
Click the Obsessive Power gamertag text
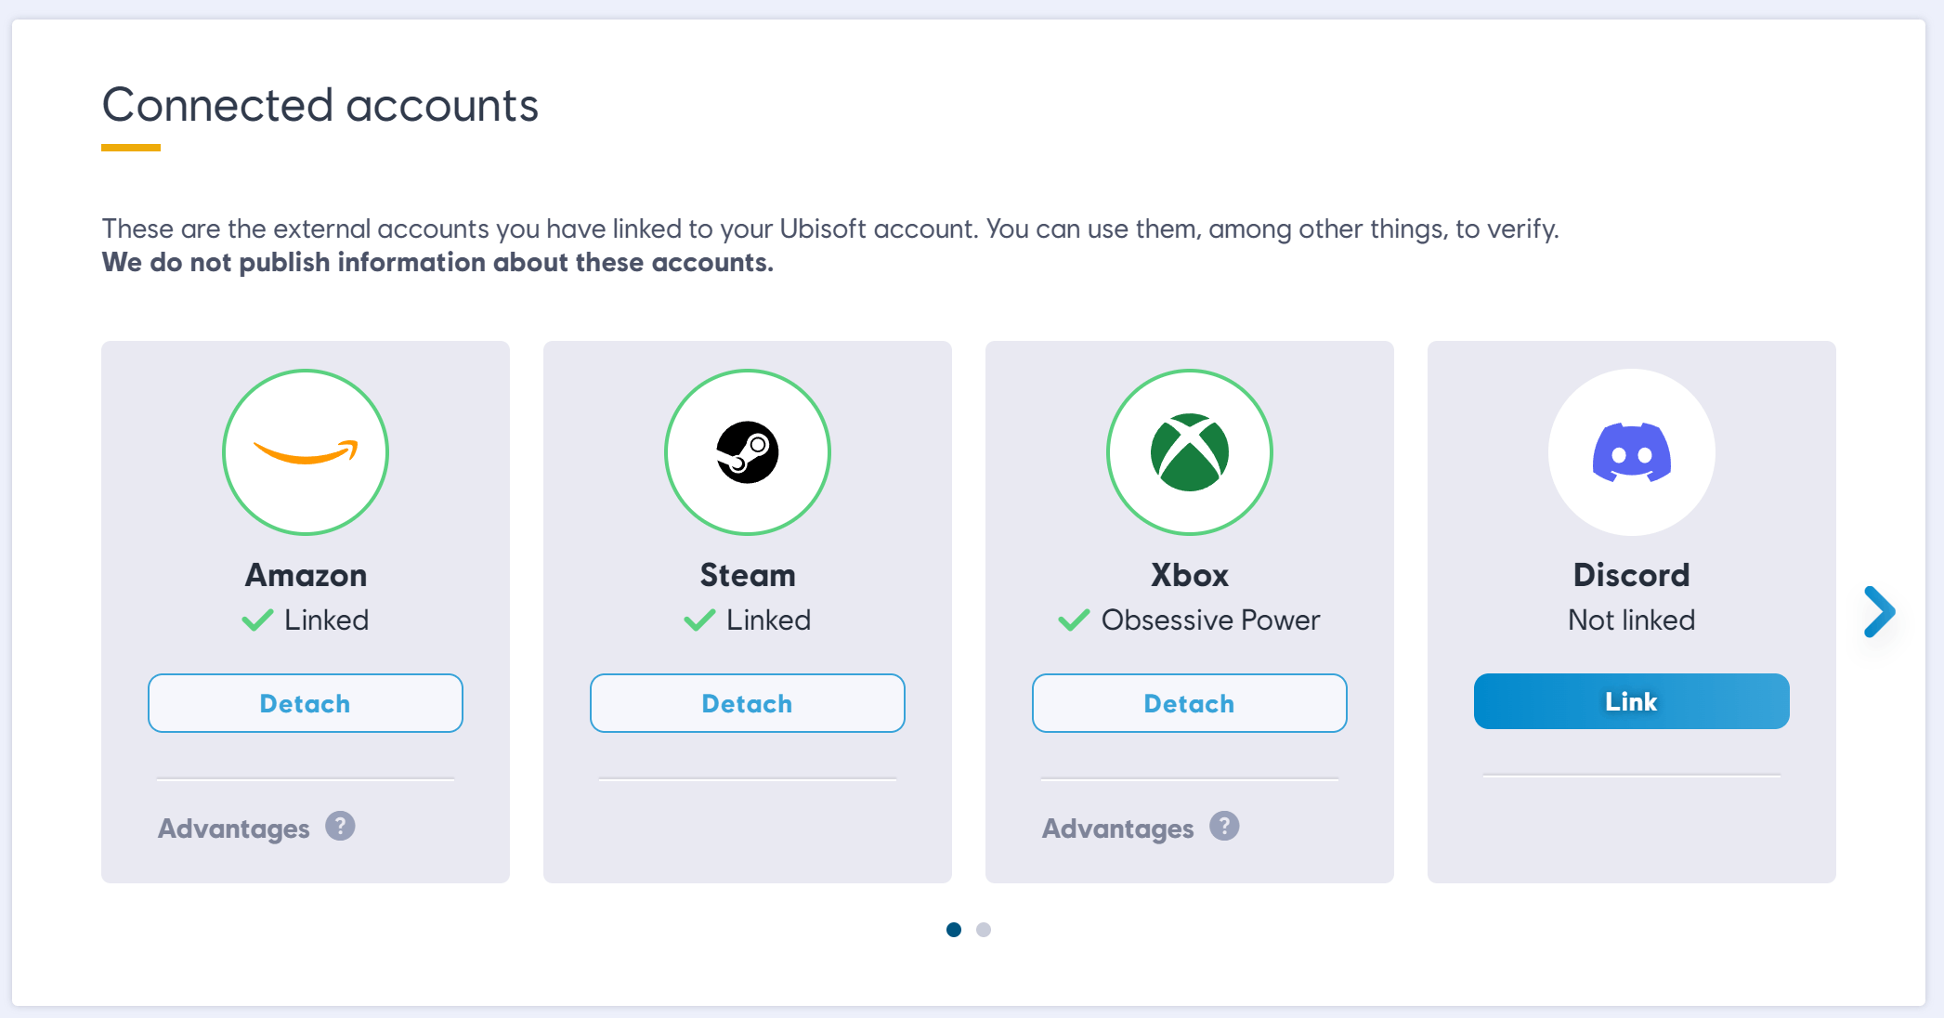coord(1210,620)
